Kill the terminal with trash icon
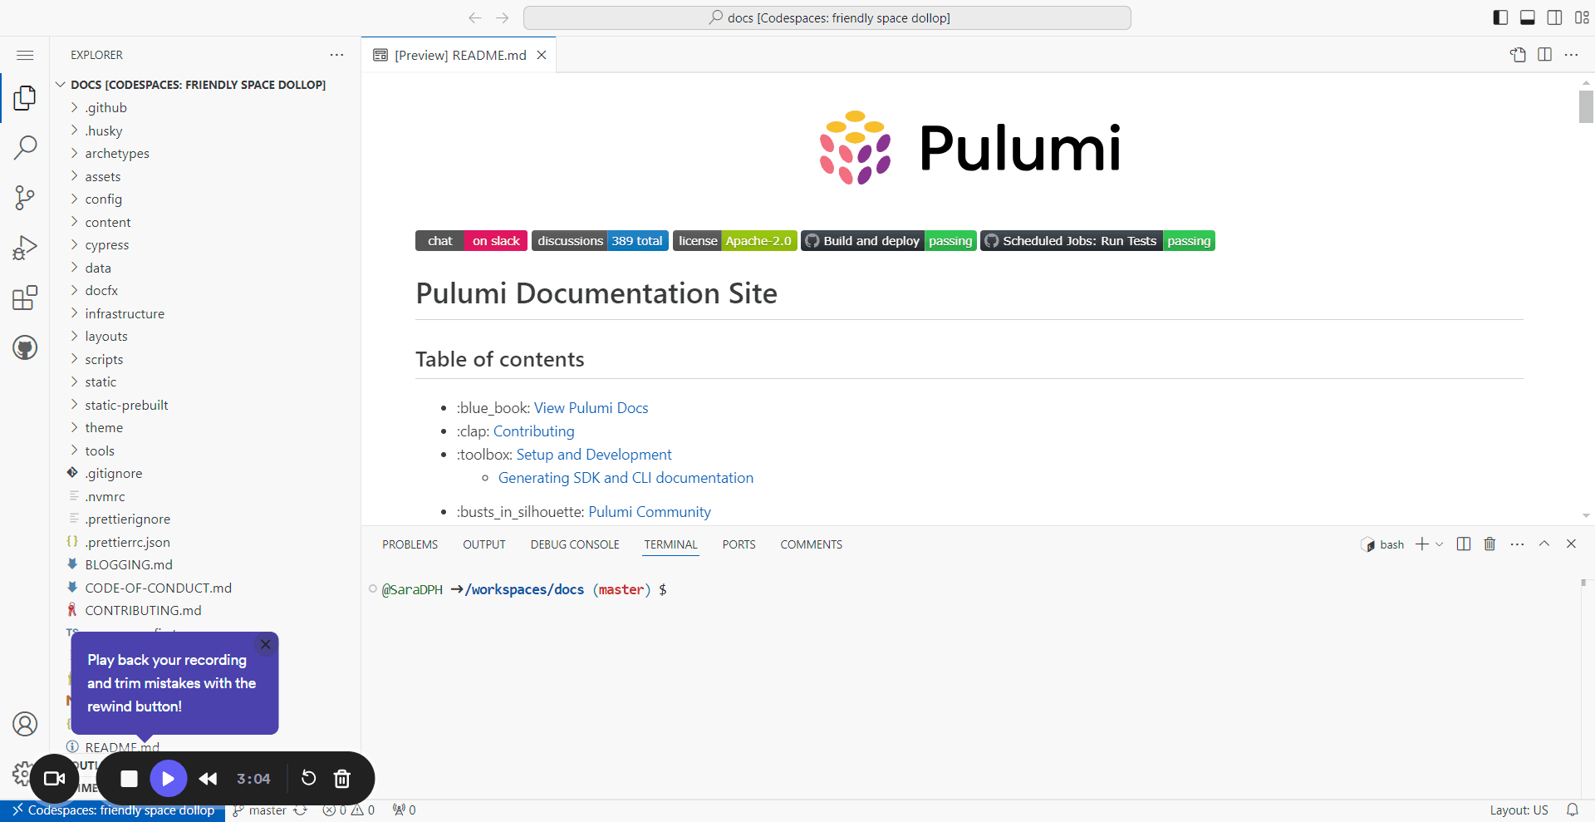This screenshot has width=1595, height=822. [x=1489, y=544]
